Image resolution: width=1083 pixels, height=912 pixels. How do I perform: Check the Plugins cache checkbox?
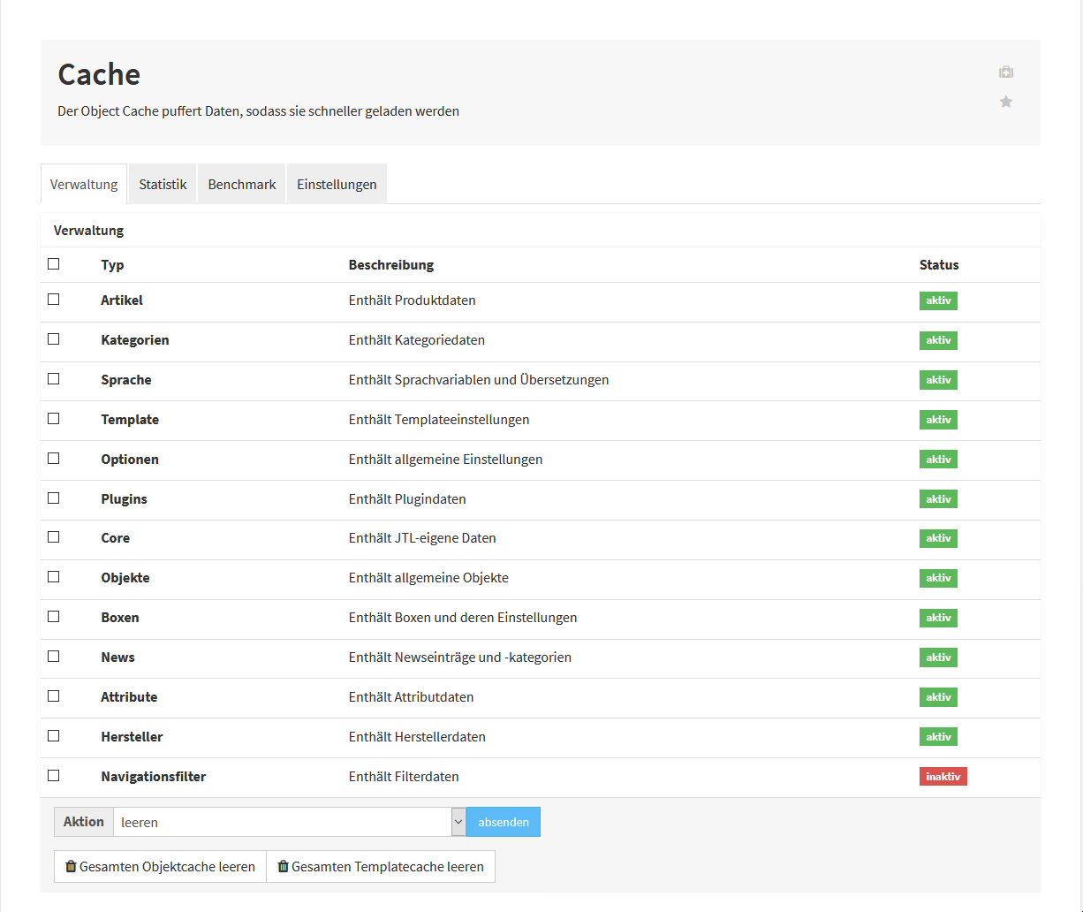(54, 498)
